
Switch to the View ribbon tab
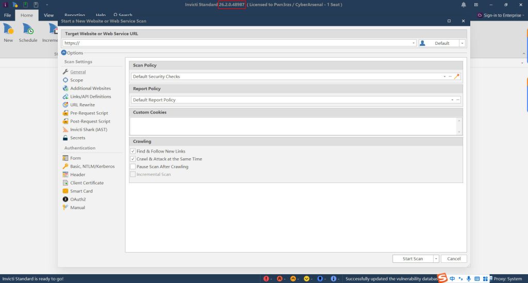click(48, 15)
